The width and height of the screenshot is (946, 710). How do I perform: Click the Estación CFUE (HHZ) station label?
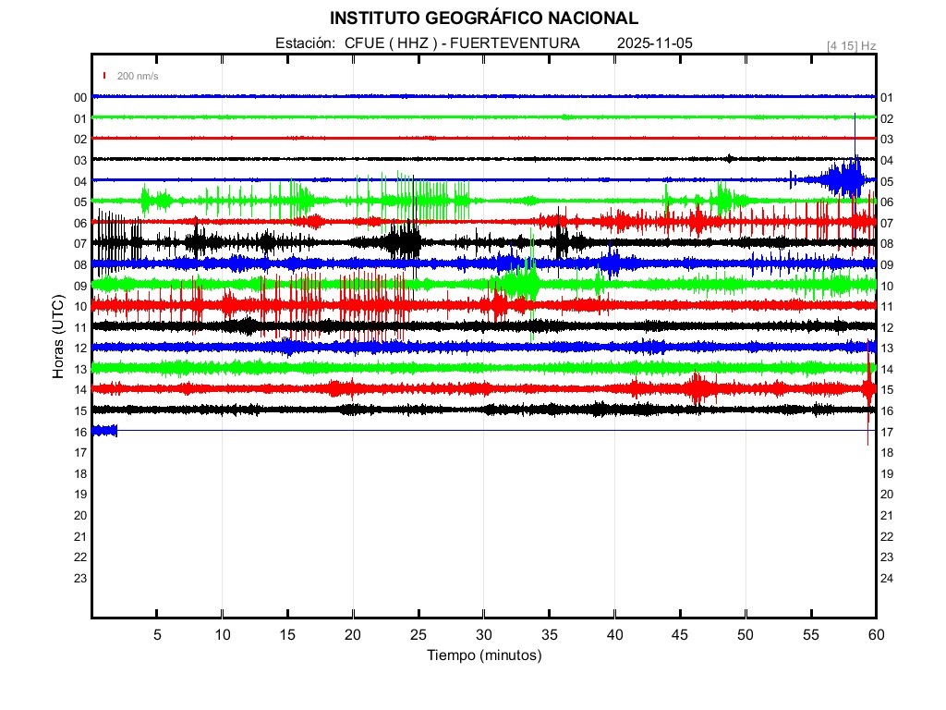coord(427,43)
